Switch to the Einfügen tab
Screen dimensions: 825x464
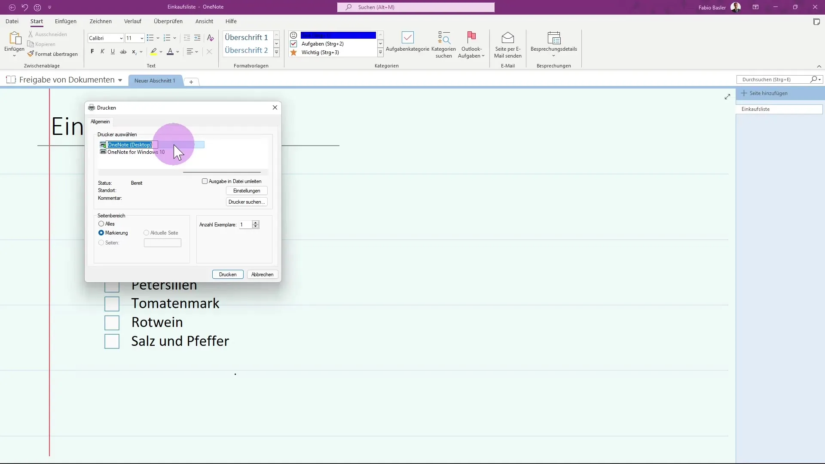66,21
